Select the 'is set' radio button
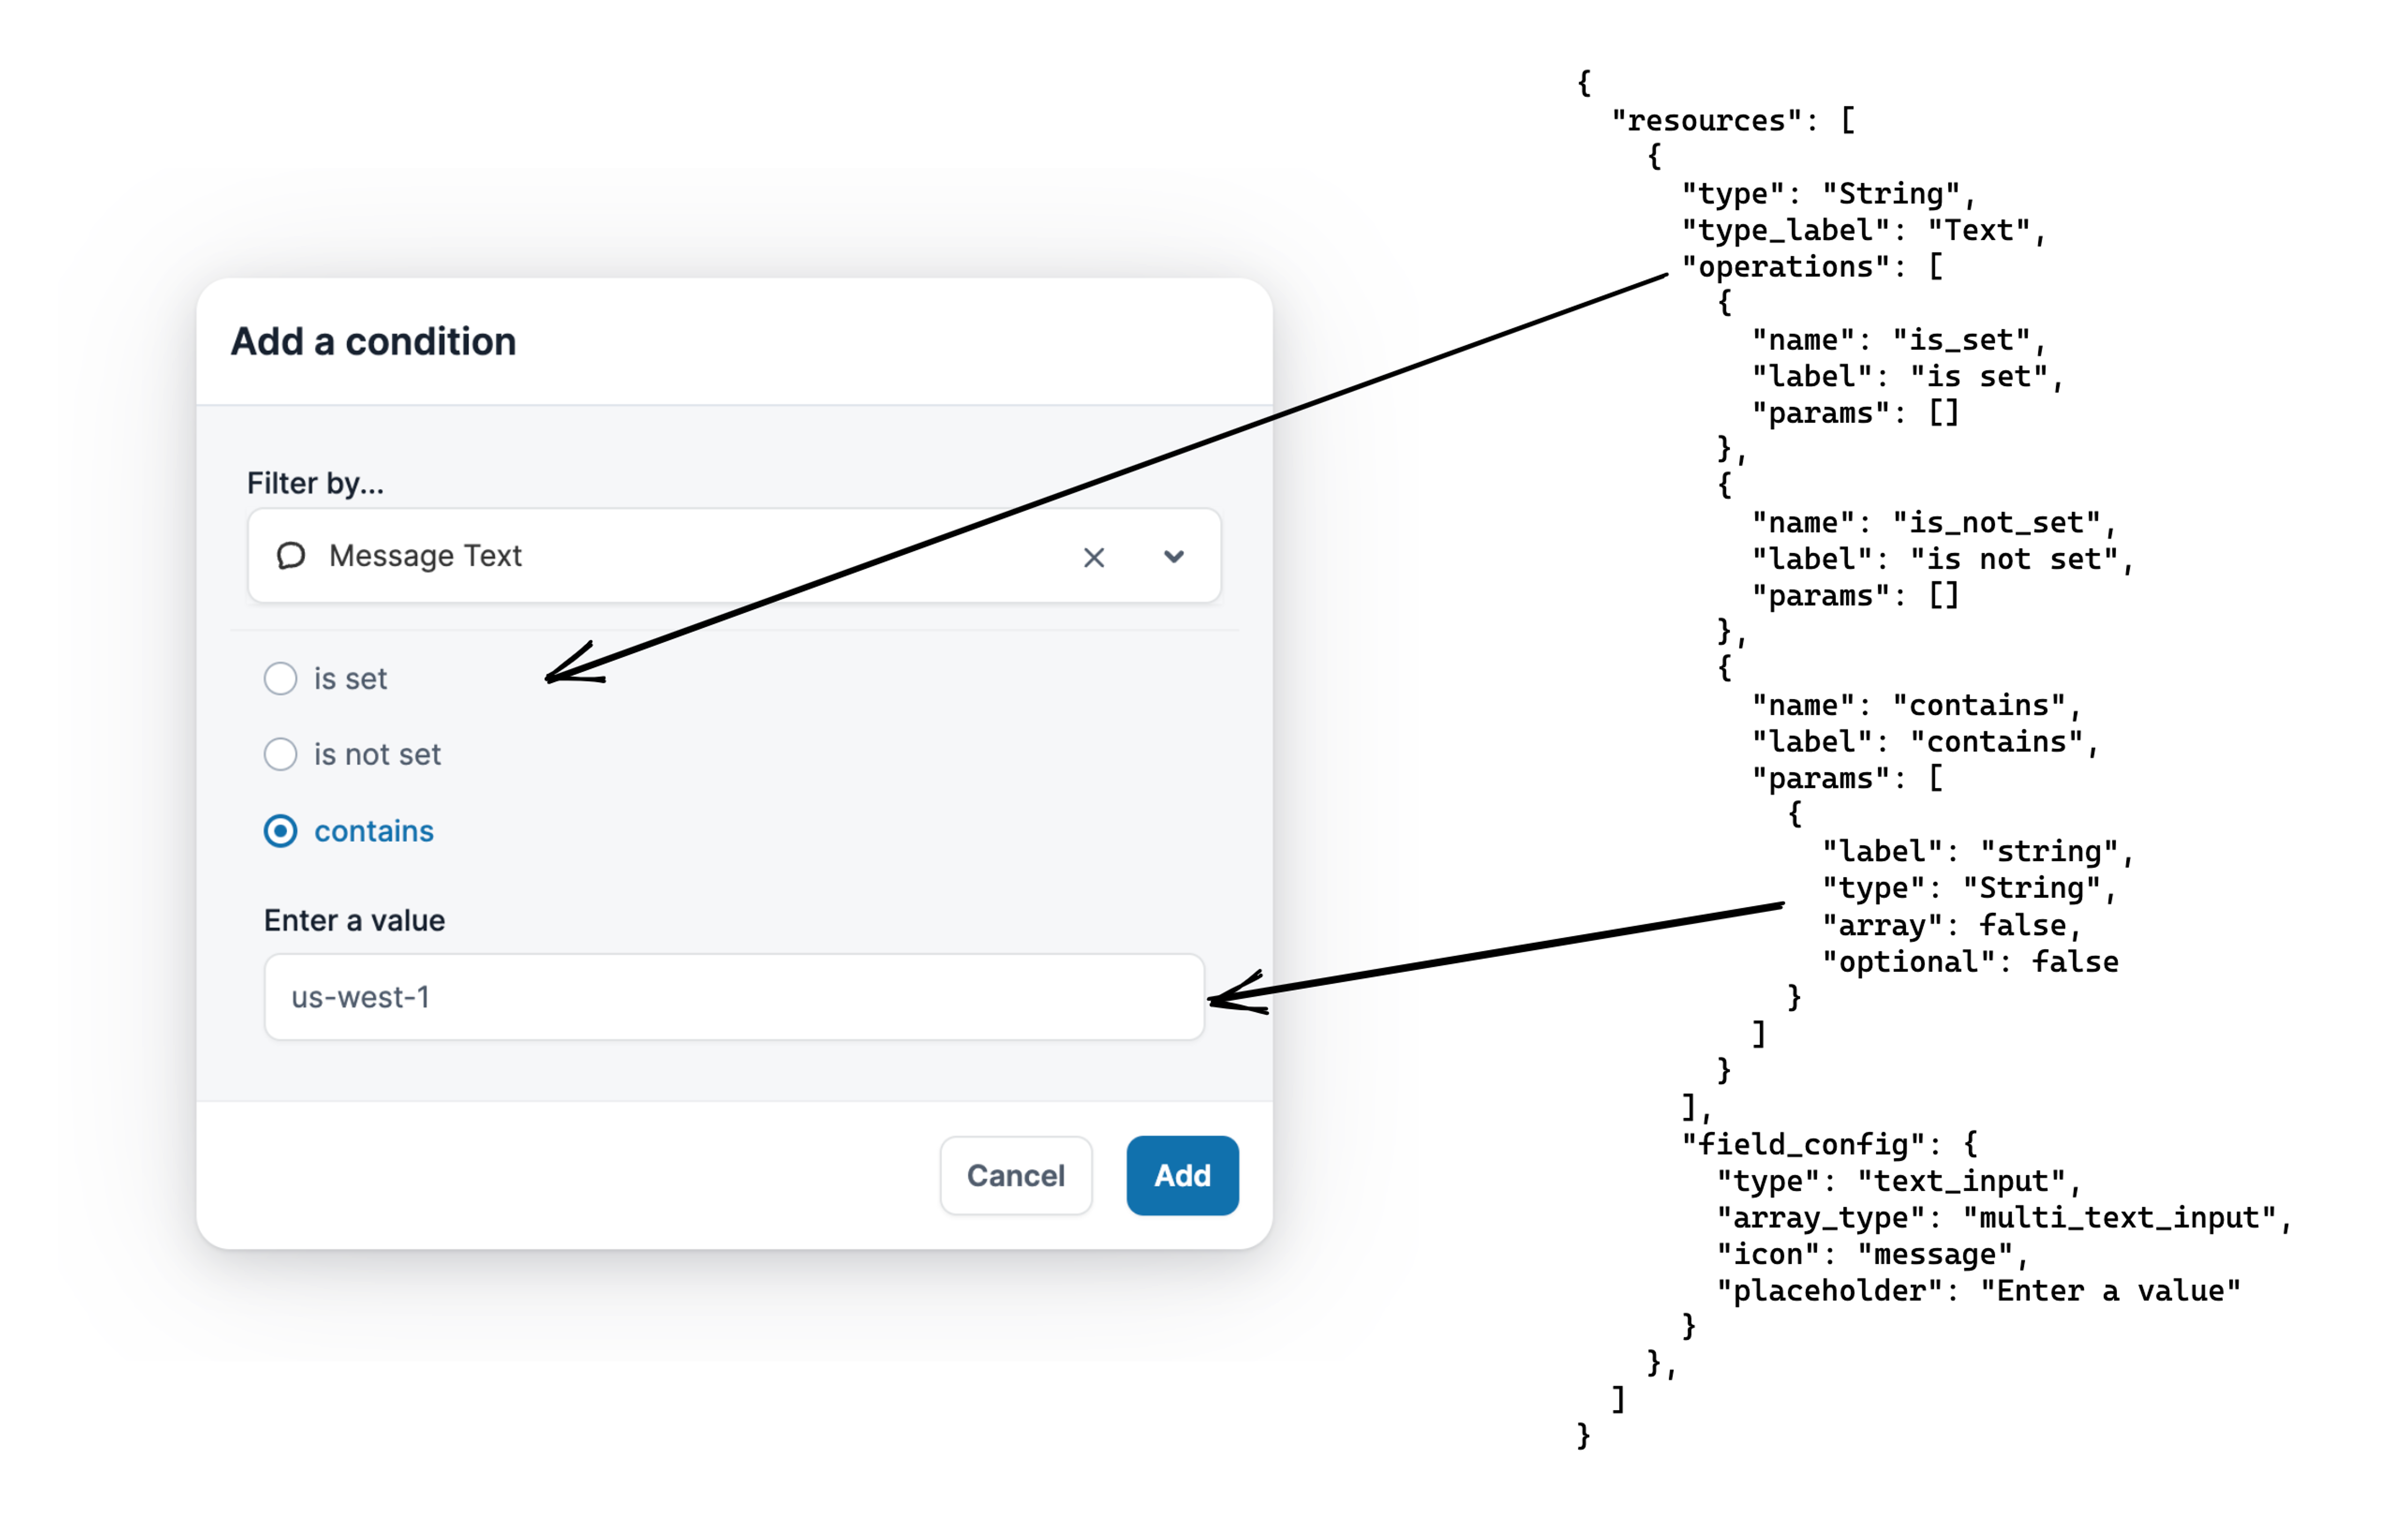The width and height of the screenshot is (2408, 1528). point(280,679)
